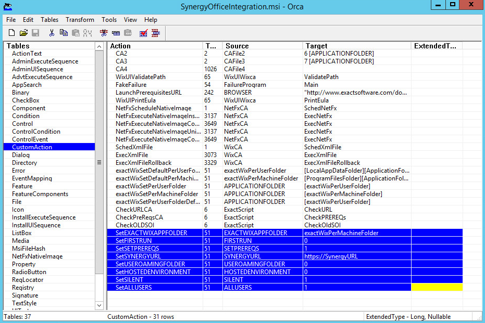Select the ActionText table
The height and width of the screenshot is (323, 485).
[x=27, y=54]
